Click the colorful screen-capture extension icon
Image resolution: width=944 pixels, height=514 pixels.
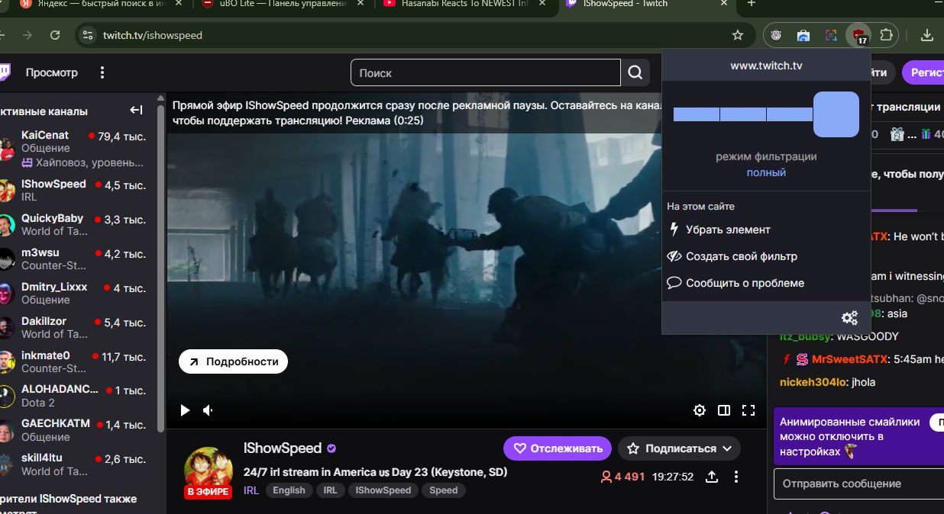(x=831, y=35)
